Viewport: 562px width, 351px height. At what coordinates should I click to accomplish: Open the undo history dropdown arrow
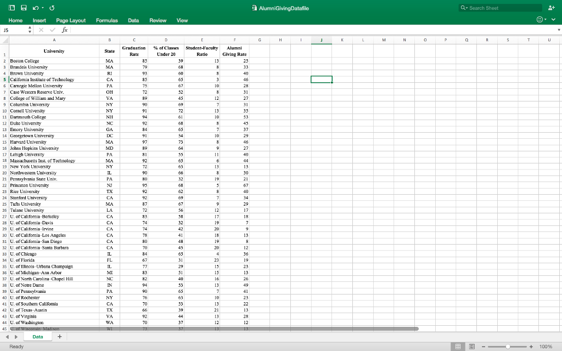[x=43, y=8]
